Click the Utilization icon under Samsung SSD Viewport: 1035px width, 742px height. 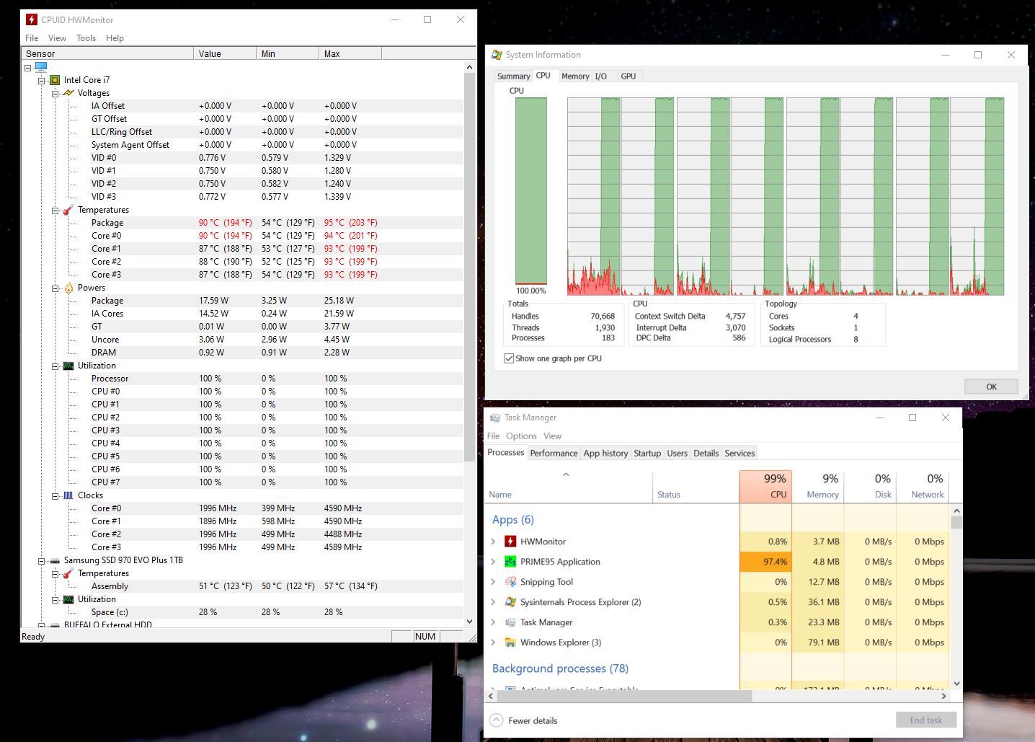pos(68,599)
